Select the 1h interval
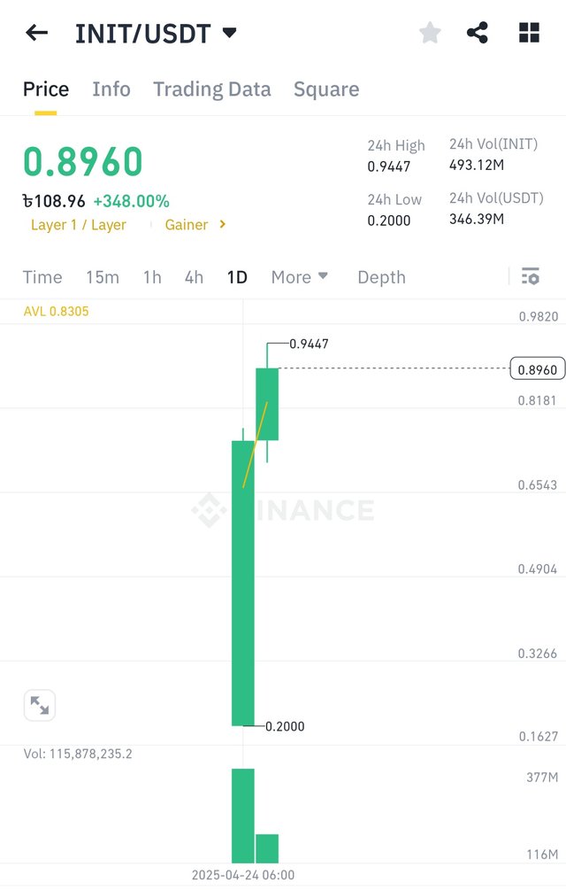566x890 pixels. point(152,277)
